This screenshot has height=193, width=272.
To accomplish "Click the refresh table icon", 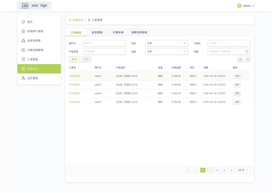I will [x=248, y=60].
